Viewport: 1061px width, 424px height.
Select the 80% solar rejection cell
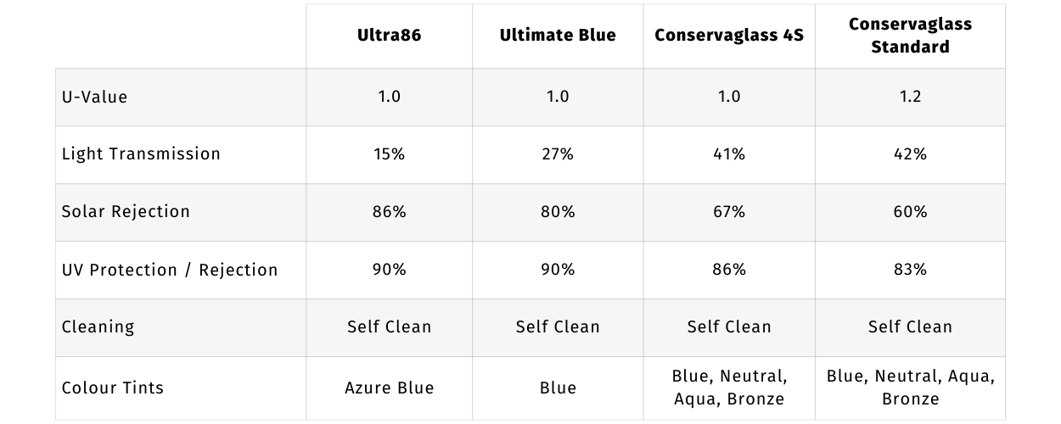[558, 211]
